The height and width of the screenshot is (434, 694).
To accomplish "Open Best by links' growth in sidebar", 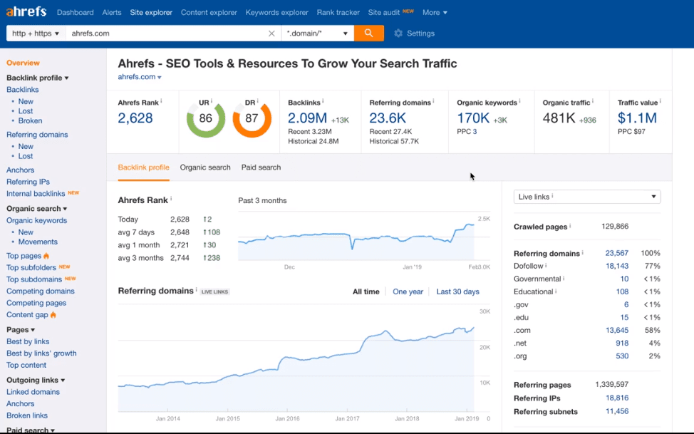I will [41, 353].
